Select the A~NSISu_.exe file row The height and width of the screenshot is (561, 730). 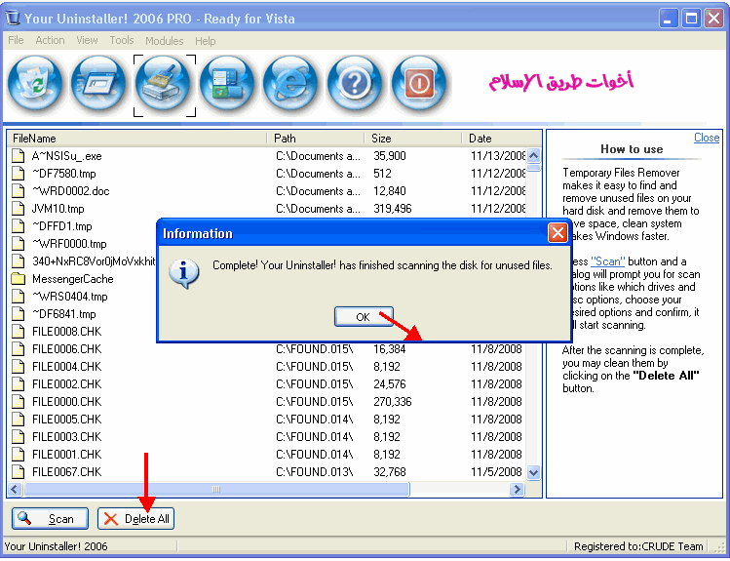click(x=267, y=156)
